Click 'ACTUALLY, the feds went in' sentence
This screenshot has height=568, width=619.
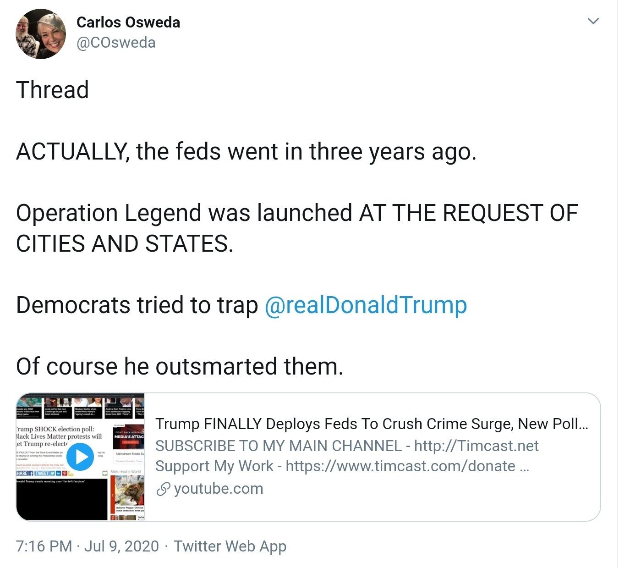[246, 152]
